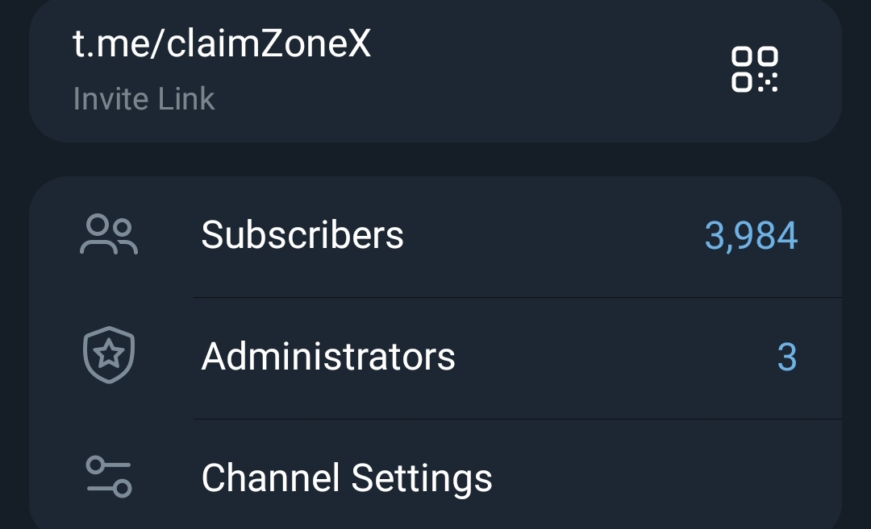Click the adjustment knobs icon for settings

pos(108,477)
